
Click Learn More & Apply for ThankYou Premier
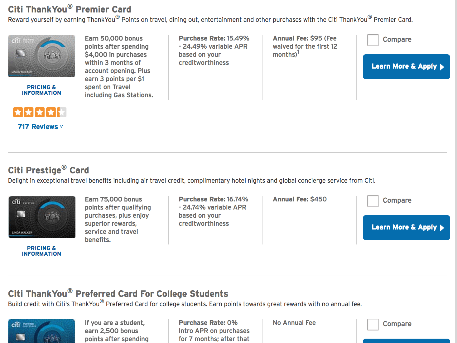click(x=406, y=67)
